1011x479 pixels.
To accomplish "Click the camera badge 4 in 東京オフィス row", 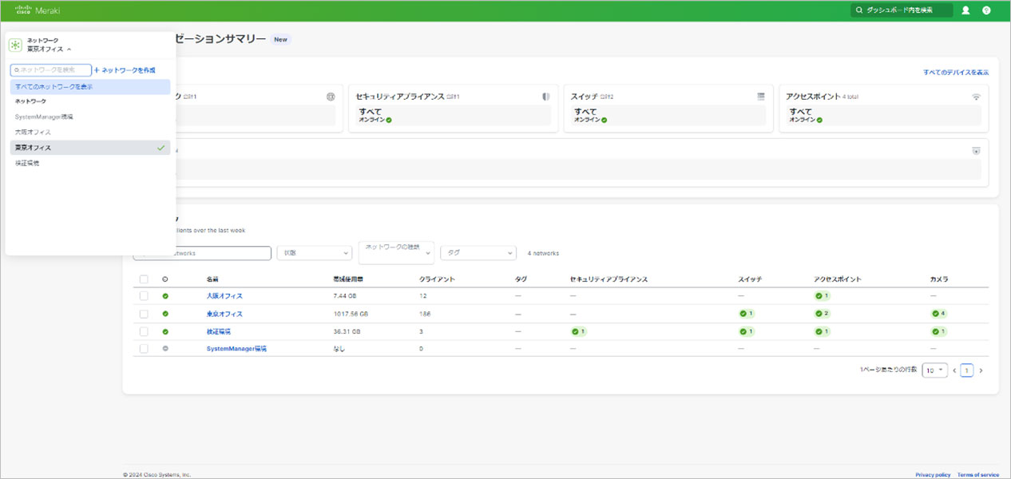I will click(939, 314).
